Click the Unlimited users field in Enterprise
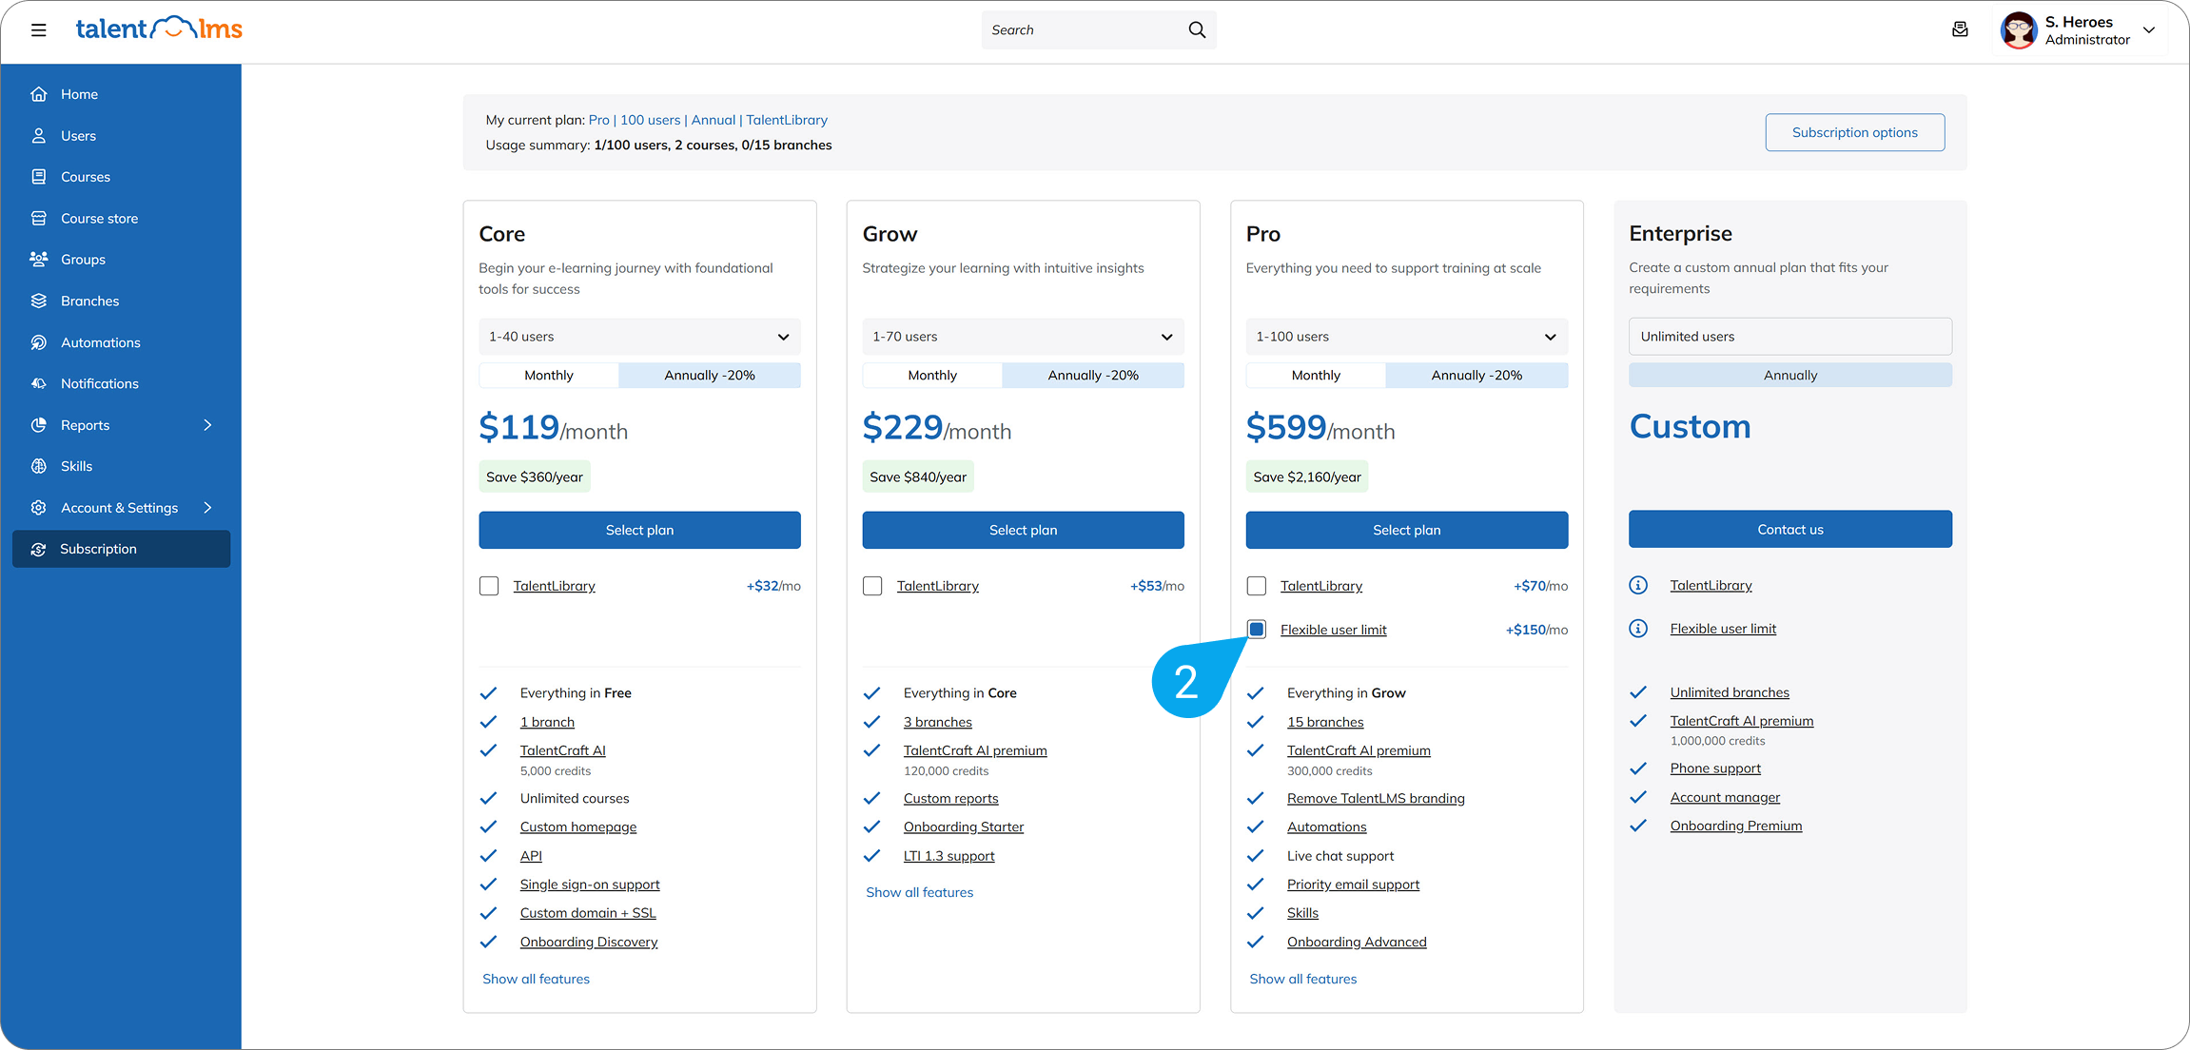2190x1050 pixels. pyautogui.click(x=1790, y=337)
